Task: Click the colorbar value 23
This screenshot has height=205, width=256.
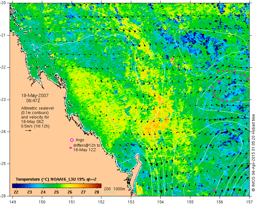Action: [x=29, y=192]
